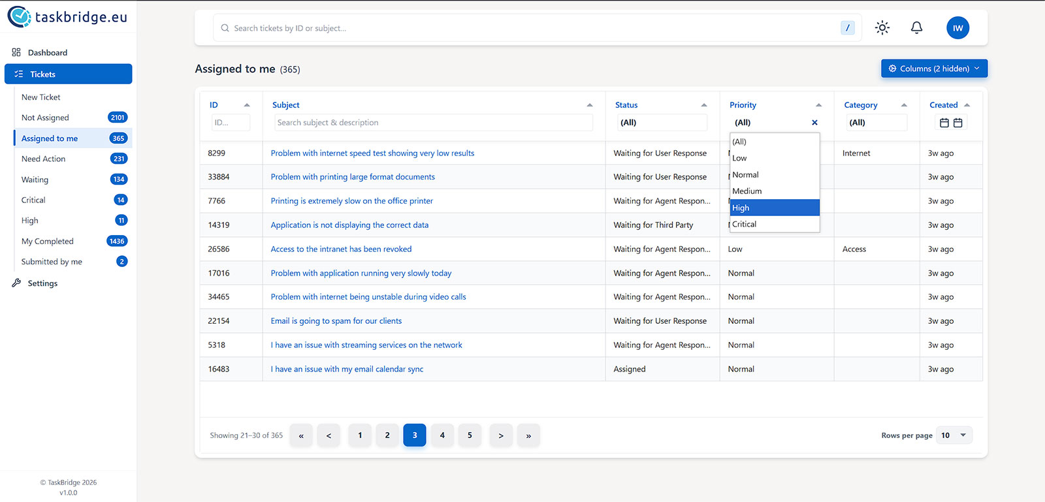Click the taskbridge.eu logo

(67, 17)
